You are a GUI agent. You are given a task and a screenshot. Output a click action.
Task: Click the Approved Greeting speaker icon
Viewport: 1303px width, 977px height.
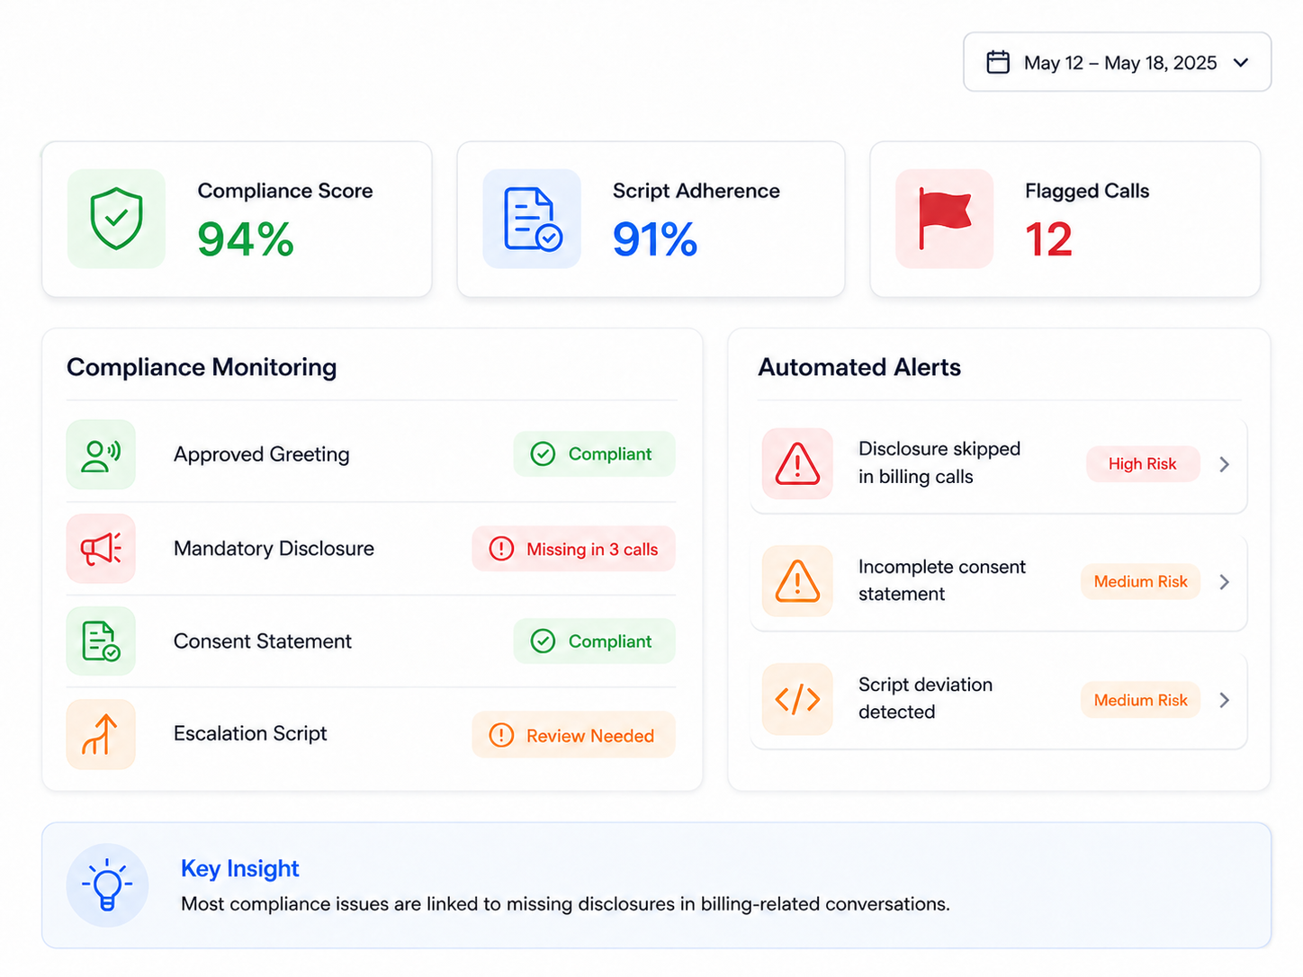point(101,454)
